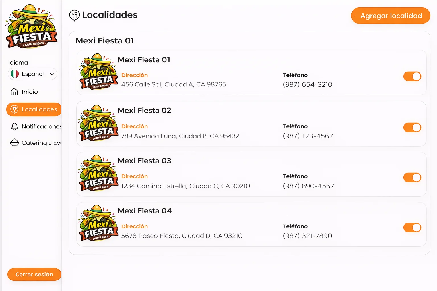437x291 pixels.
Task: Click the Mexi Fiesta 03 logo image
Action: pos(98,173)
